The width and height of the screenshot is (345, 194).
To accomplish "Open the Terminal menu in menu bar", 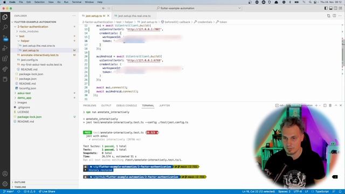I will (77, 2).
